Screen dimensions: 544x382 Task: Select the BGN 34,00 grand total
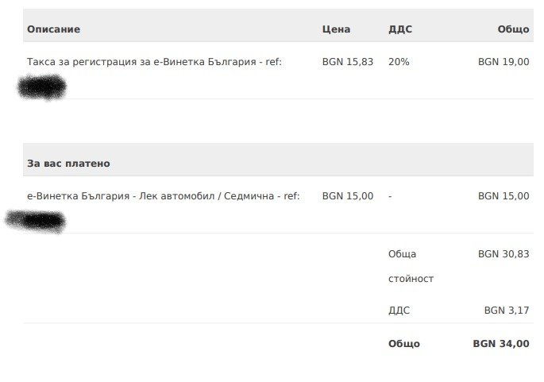pyautogui.click(x=501, y=344)
